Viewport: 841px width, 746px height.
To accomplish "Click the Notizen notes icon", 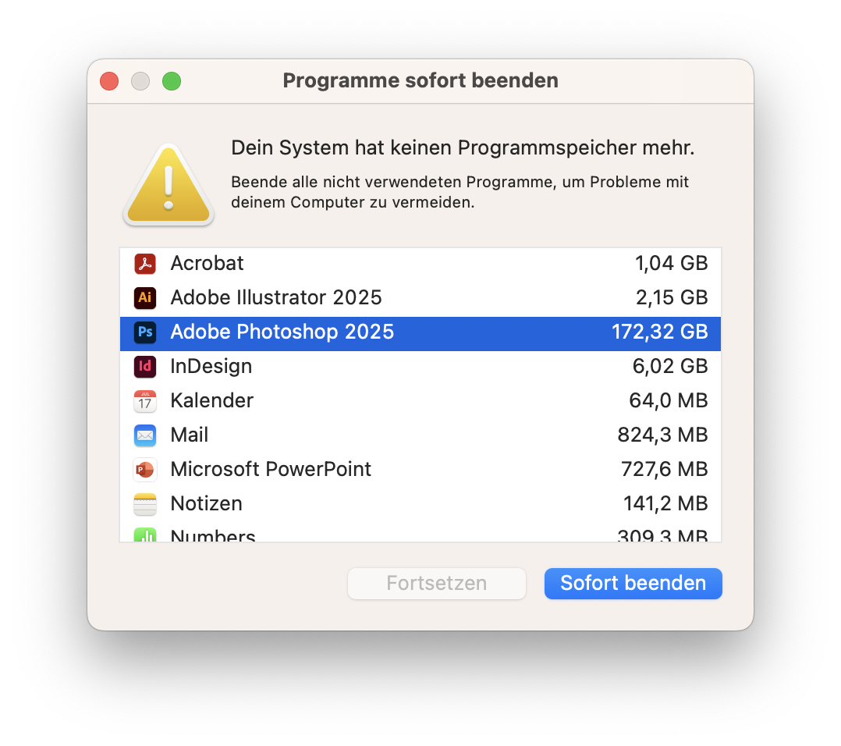I will click(x=145, y=504).
